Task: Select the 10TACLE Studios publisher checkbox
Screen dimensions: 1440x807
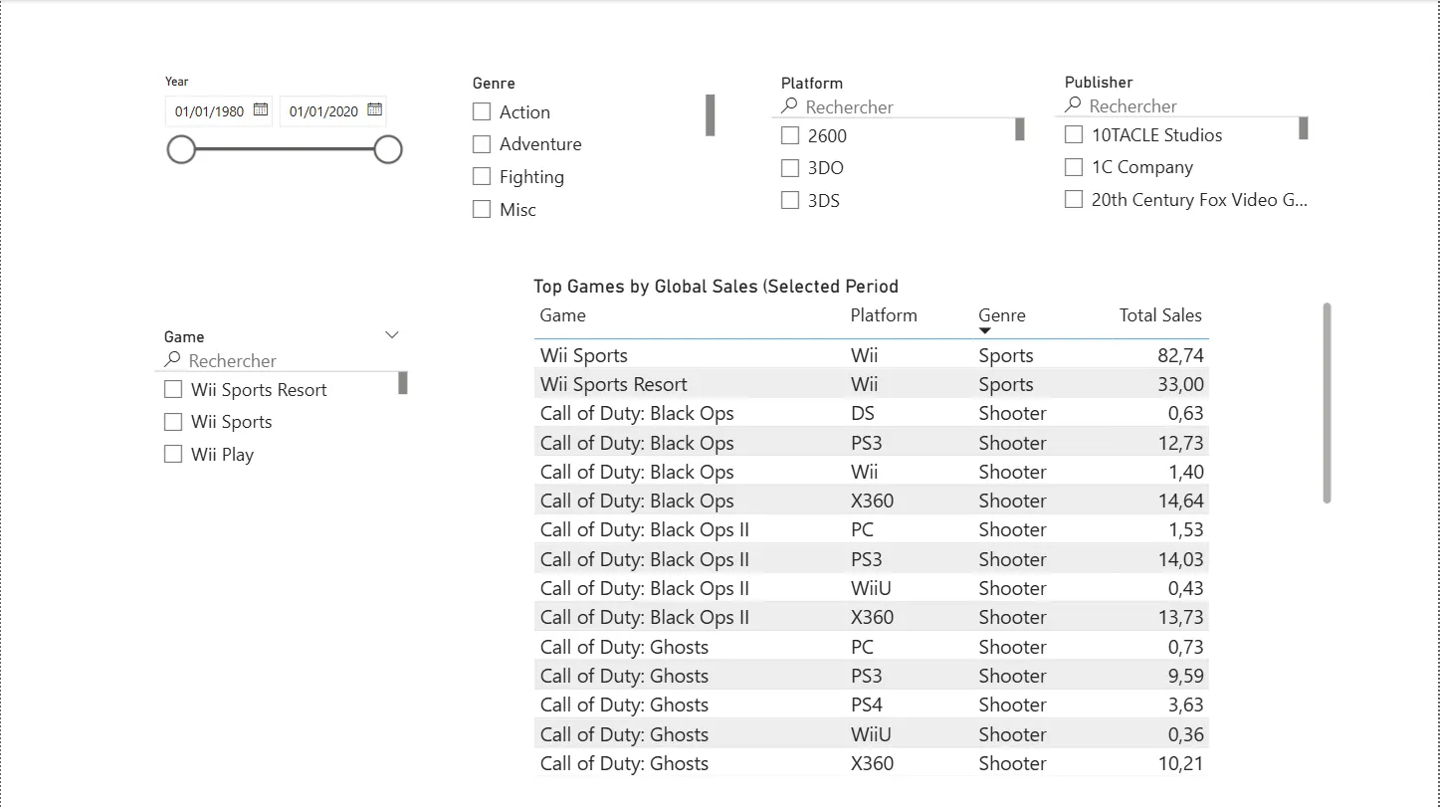Action: coord(1074,134)
